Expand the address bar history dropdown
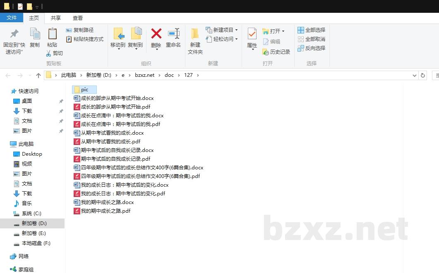This screenshot has width=439, height=273. click(415, 75)
